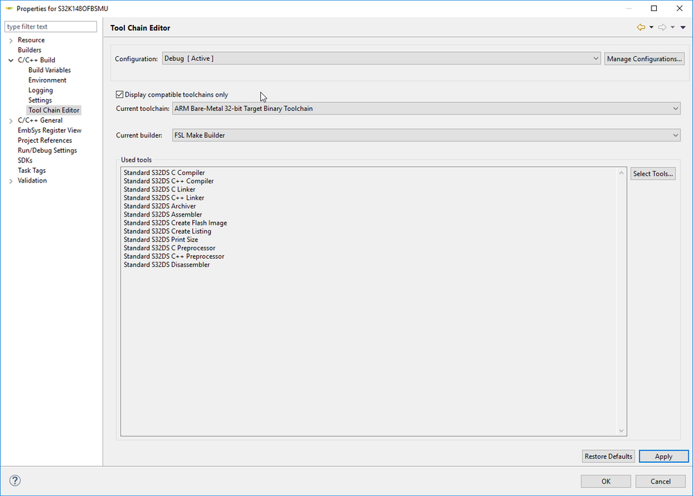Viewport: 693px width, 496px height.
Task: Select Builders in the tree
Action: (x=29, y=50)
